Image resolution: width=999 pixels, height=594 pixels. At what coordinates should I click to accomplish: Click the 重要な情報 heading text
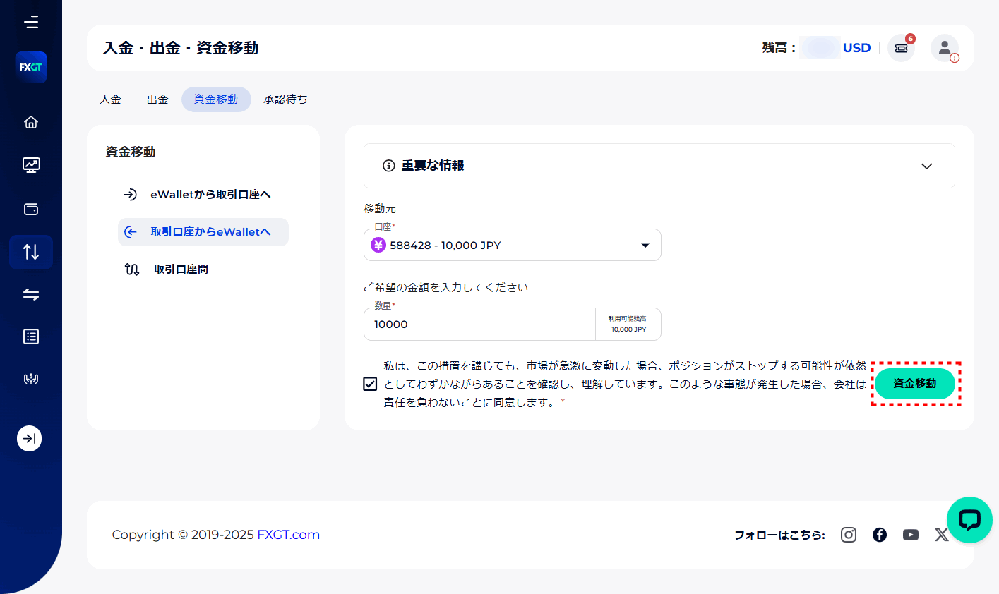pos(433,166)
